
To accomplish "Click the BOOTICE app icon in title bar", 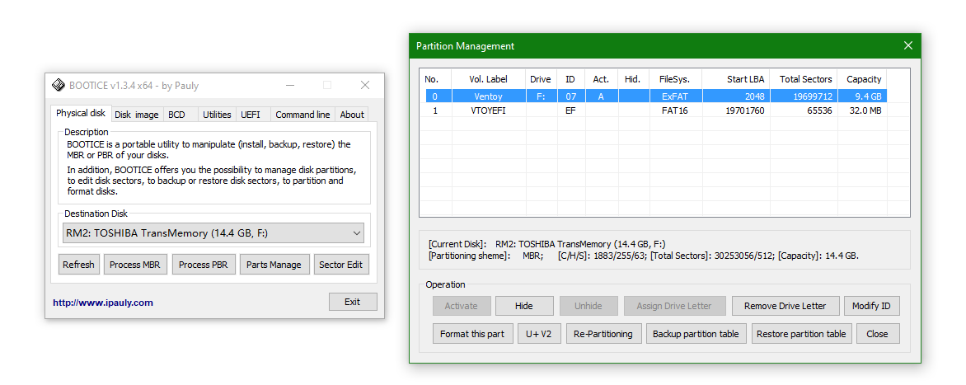I will (58, 85).
